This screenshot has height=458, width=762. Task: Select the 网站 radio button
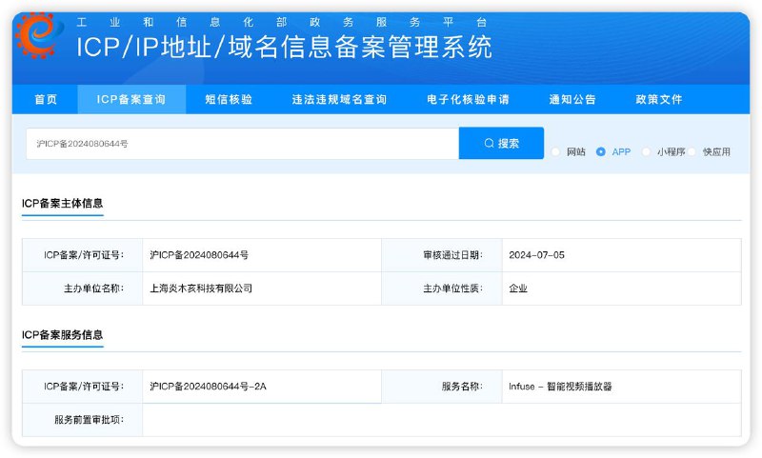click(x=556, y=152)
